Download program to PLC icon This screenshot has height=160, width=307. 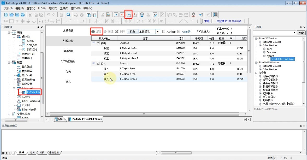[x=129, y=15]
